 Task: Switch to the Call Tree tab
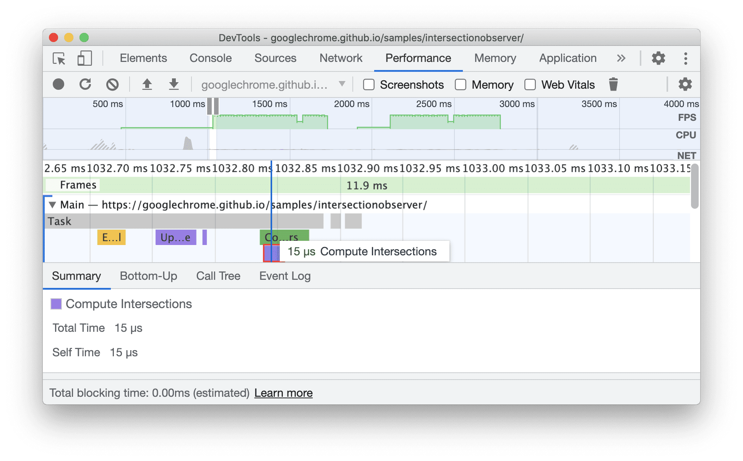(x=218, y=275)
